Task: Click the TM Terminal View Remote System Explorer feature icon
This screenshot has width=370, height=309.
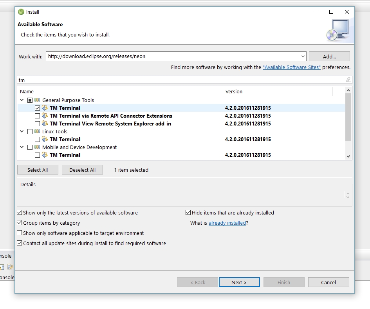Action: tap(45, 124)
